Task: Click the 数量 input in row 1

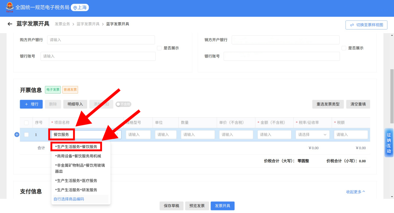Action: 198,134
